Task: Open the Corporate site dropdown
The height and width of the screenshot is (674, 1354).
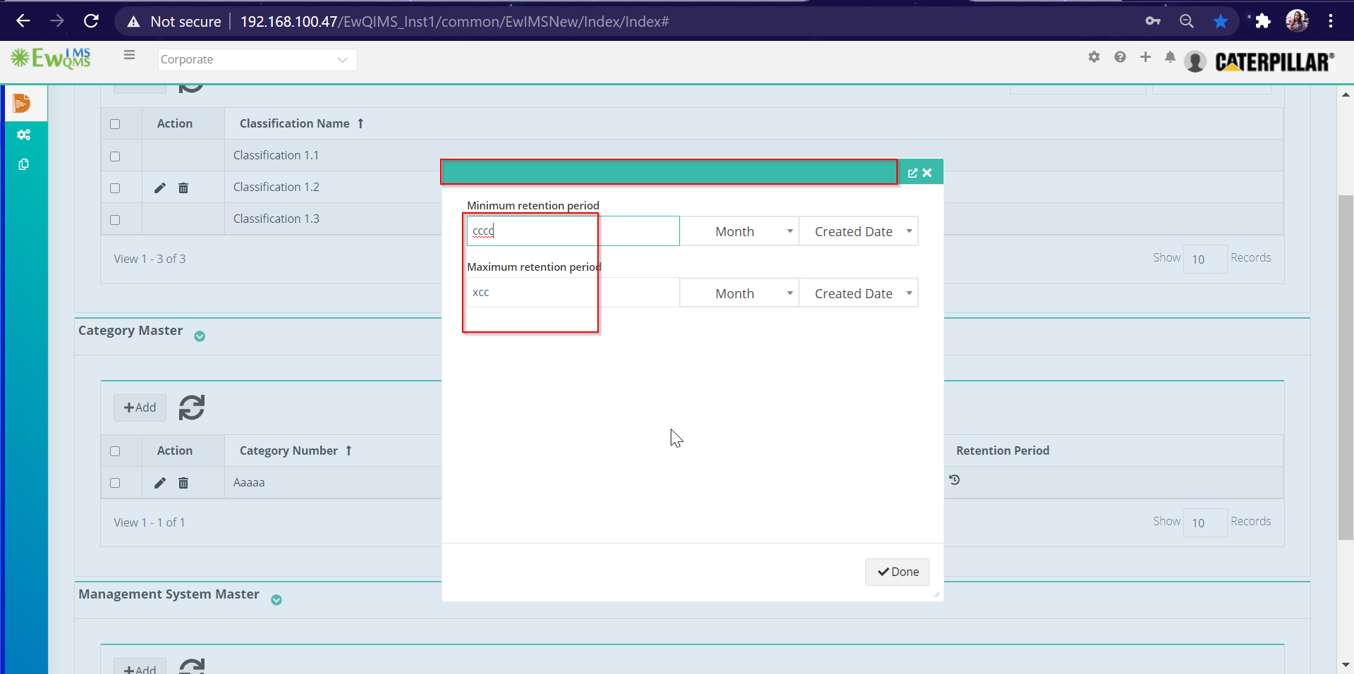Action: (x=257, y=59)
